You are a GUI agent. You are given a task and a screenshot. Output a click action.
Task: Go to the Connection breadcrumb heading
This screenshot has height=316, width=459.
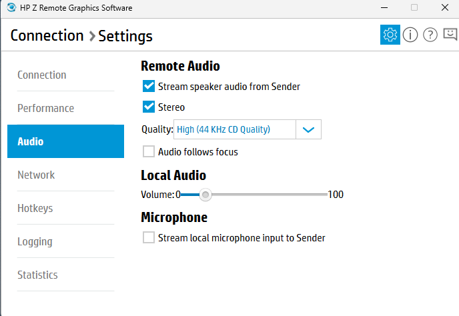click(47, 36)
